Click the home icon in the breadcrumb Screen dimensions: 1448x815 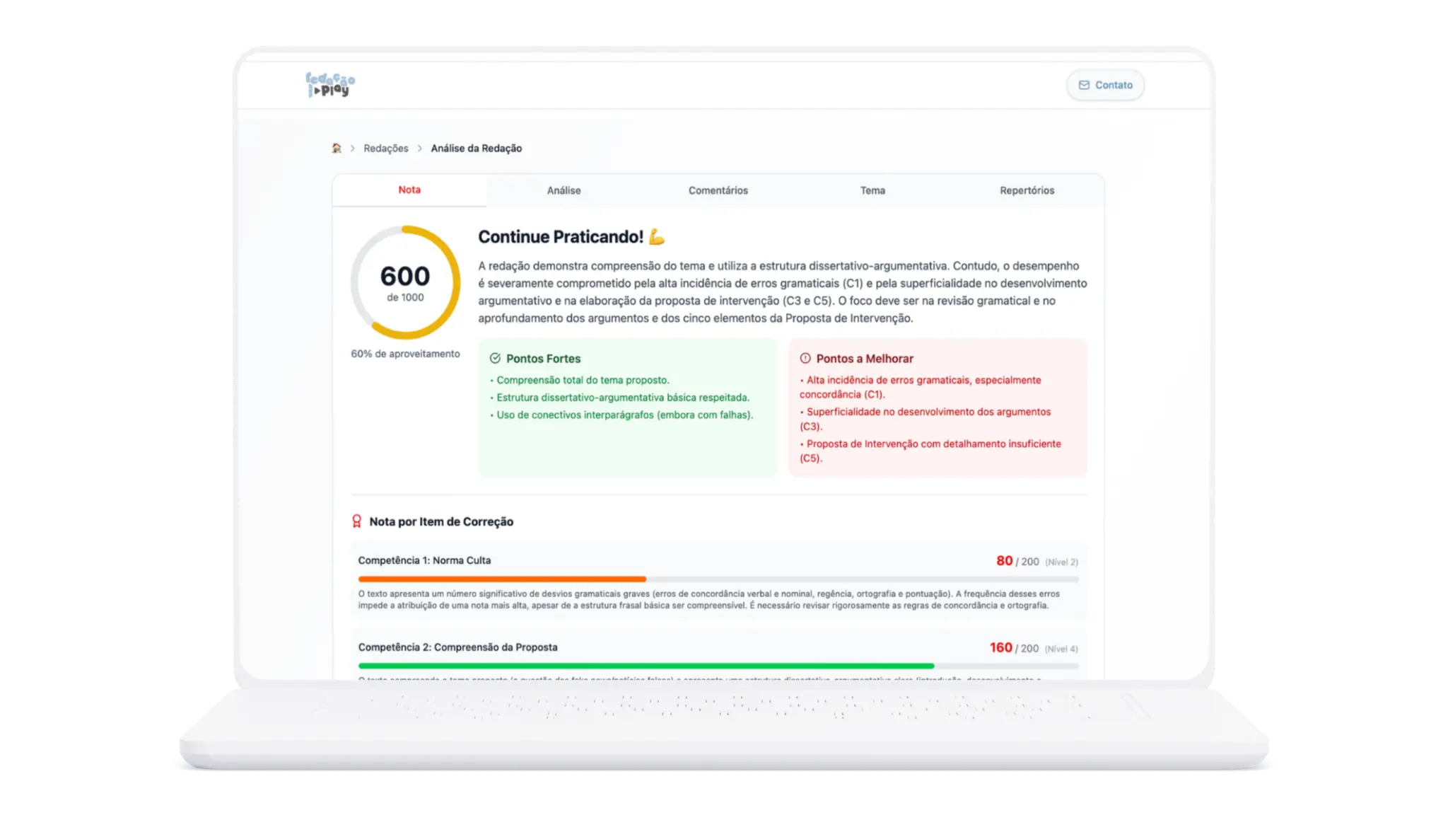click(337, 148)
